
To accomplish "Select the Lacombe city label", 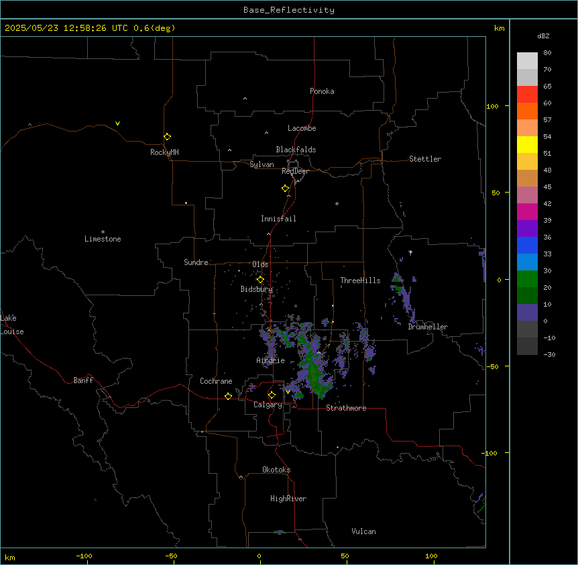I will pyautogui.click(x=302, y=128).
